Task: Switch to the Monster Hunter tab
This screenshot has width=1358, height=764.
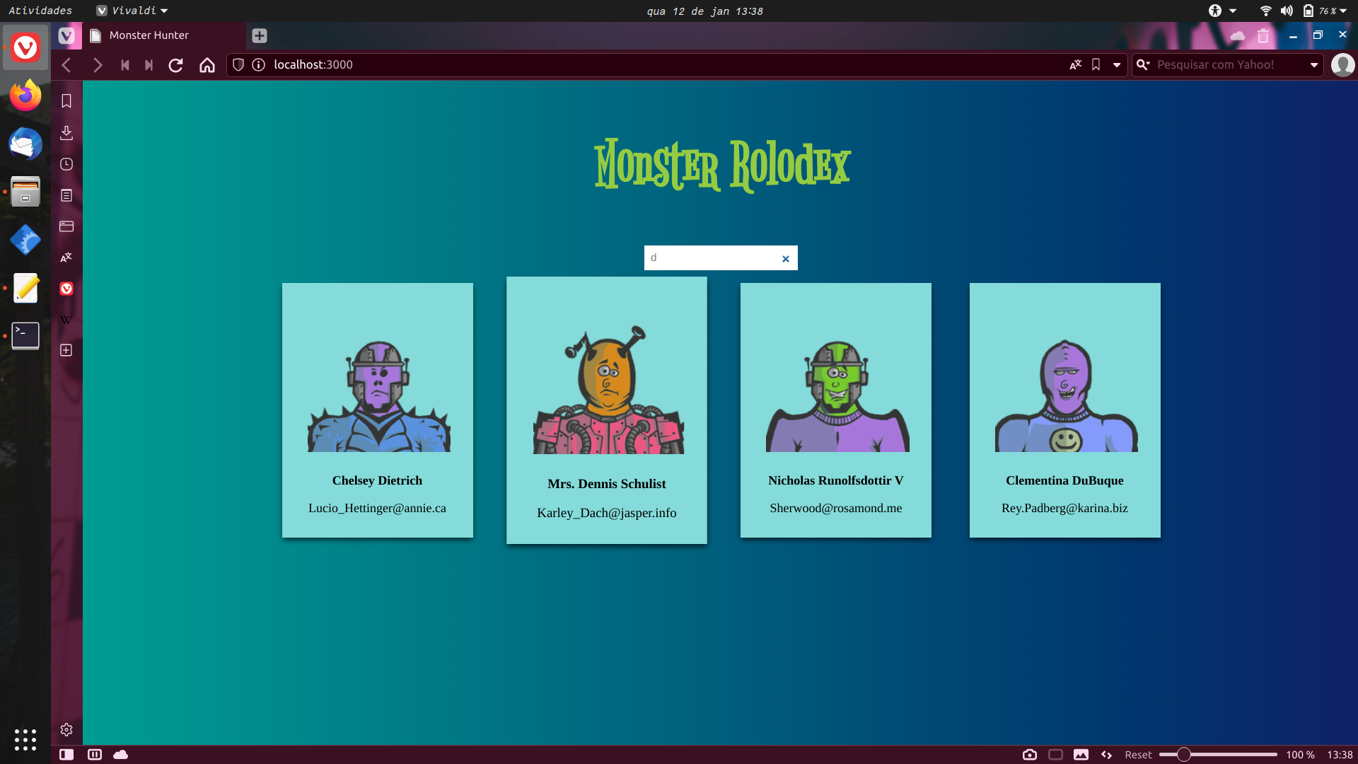Action: coord(149,35)
